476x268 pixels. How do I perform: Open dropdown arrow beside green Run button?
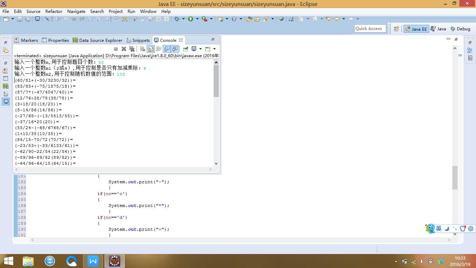point(197,19)
